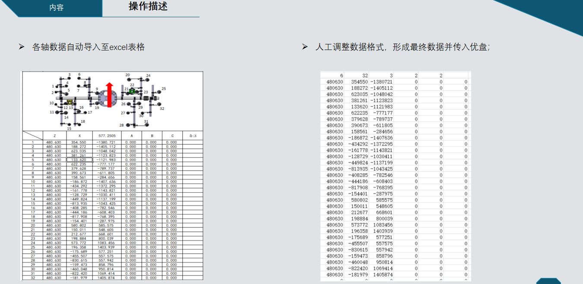Image resolution: width=583 pixels, height=284 pixels.
Task: Select the cell -1380.721 in left table
Action: pos(107,142)
